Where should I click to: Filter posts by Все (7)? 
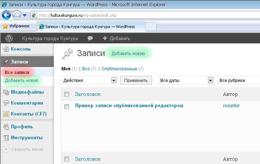(x=89, y=69)
